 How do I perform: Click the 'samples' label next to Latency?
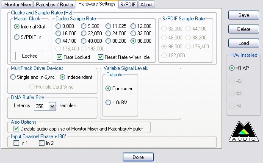(67, 106)
